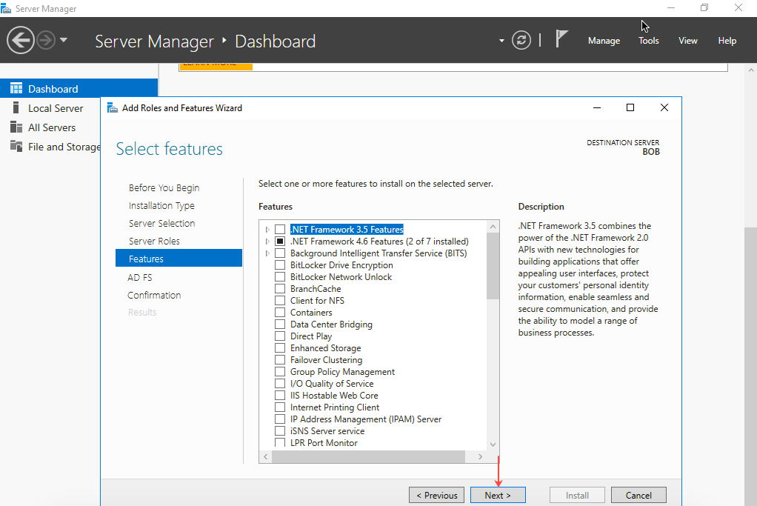Click the Features list scroll right arrow

(480, 456)
